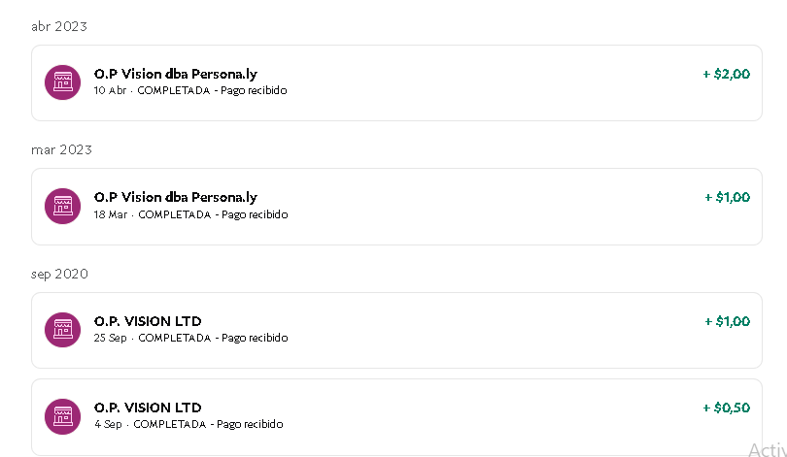Screen dimensions: 787x457
Task: Click the mar 2023 month heading
Action: pos(62,149)
